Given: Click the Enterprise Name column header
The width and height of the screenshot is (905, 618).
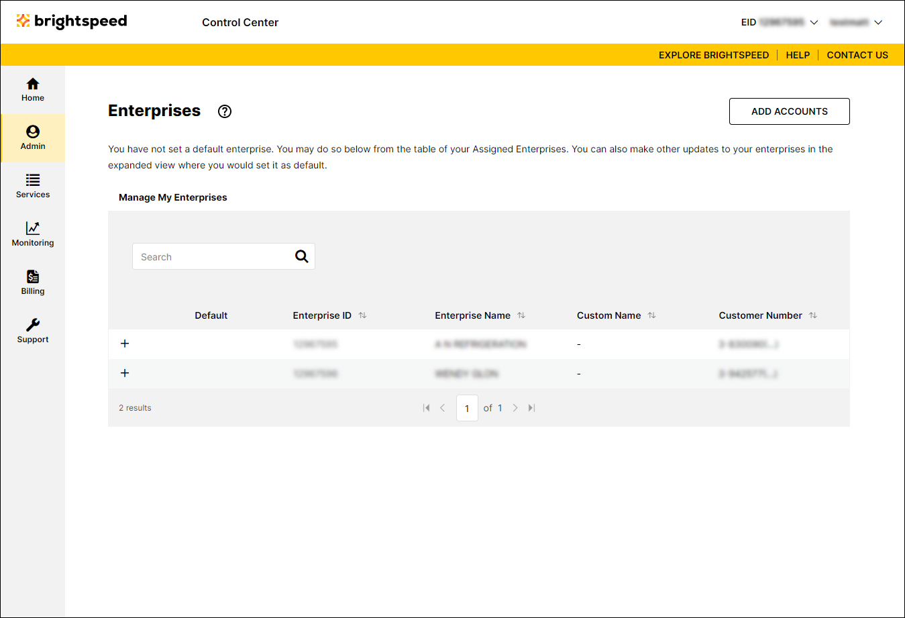Looking at the screenshot, I should click(473, 315).
